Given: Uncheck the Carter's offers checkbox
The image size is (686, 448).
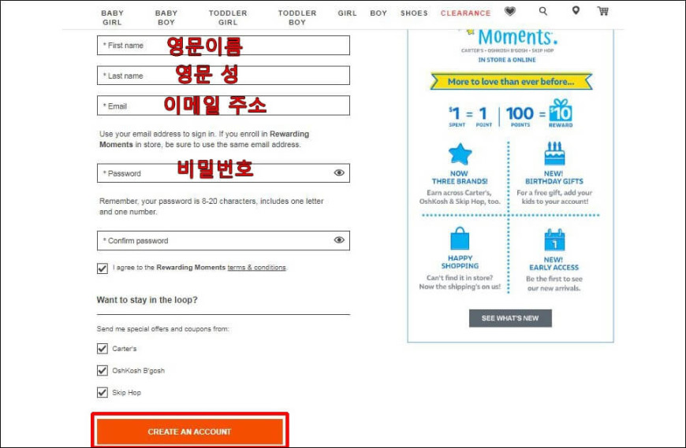Looking at the screenshot, I should pyautogui.click(x=103, y=349).
